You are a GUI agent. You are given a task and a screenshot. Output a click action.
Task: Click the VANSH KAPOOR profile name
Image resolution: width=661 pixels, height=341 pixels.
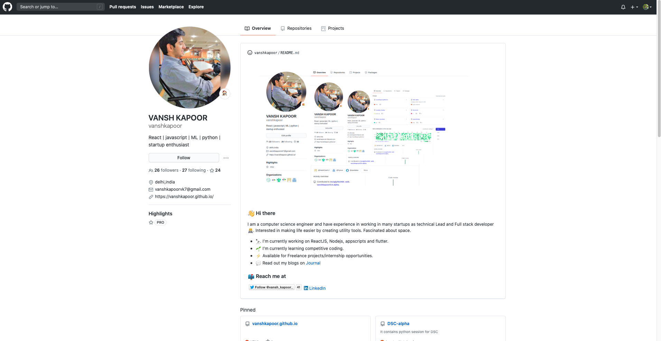coord(178,118)
